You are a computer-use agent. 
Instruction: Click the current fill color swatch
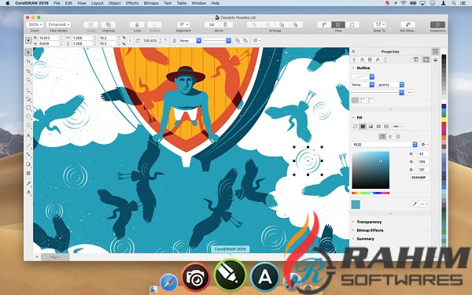click(356, 205)
